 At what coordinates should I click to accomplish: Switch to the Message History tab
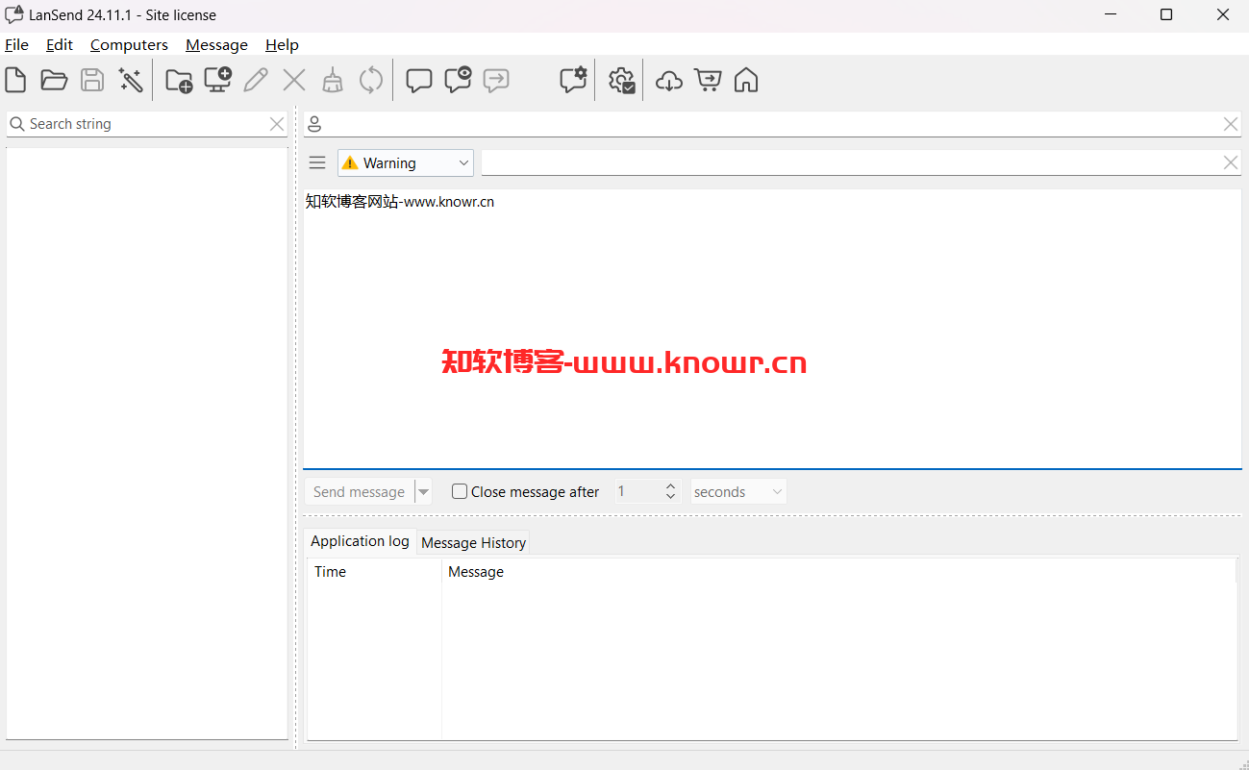click(x=473, y=543)
